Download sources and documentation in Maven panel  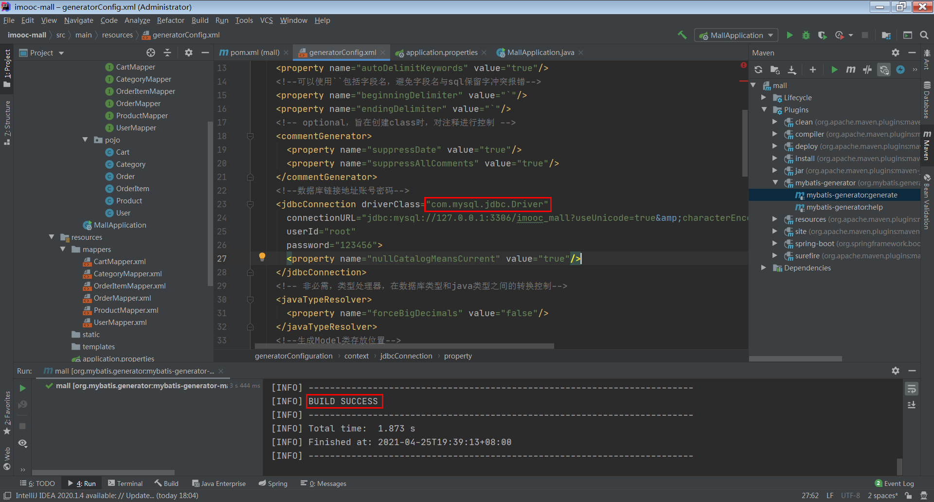point(792,70)
